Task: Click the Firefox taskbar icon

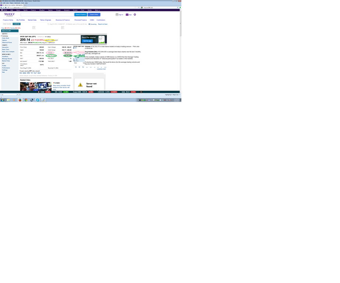Action: (x=20, y=100)
